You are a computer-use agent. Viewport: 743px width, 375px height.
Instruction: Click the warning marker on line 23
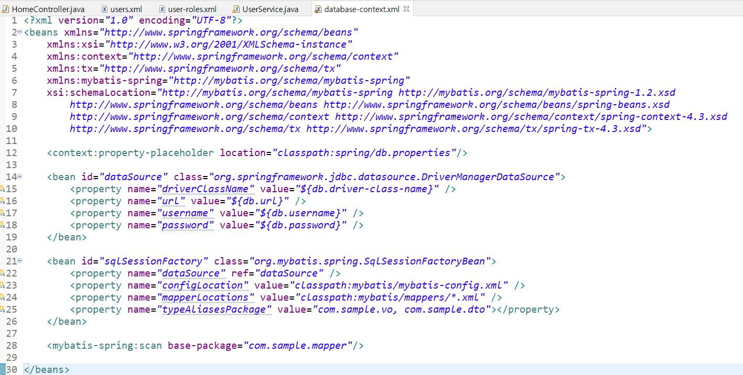[2, 285]
